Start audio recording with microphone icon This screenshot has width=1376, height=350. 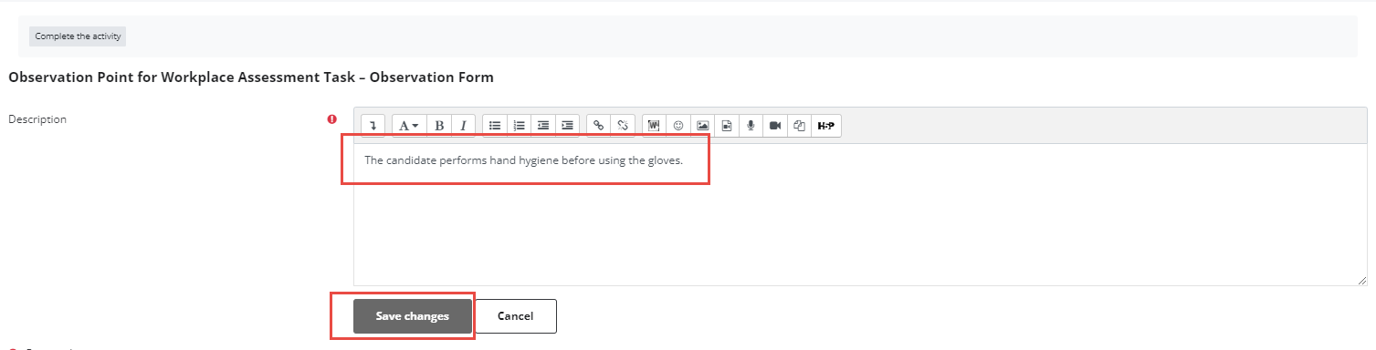(x=751, y=126)
